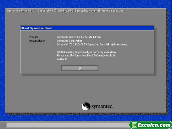This screenshot has width=172, height=129.
Task: Click the status bar field at bottom
Action: [x=68, y=125]
